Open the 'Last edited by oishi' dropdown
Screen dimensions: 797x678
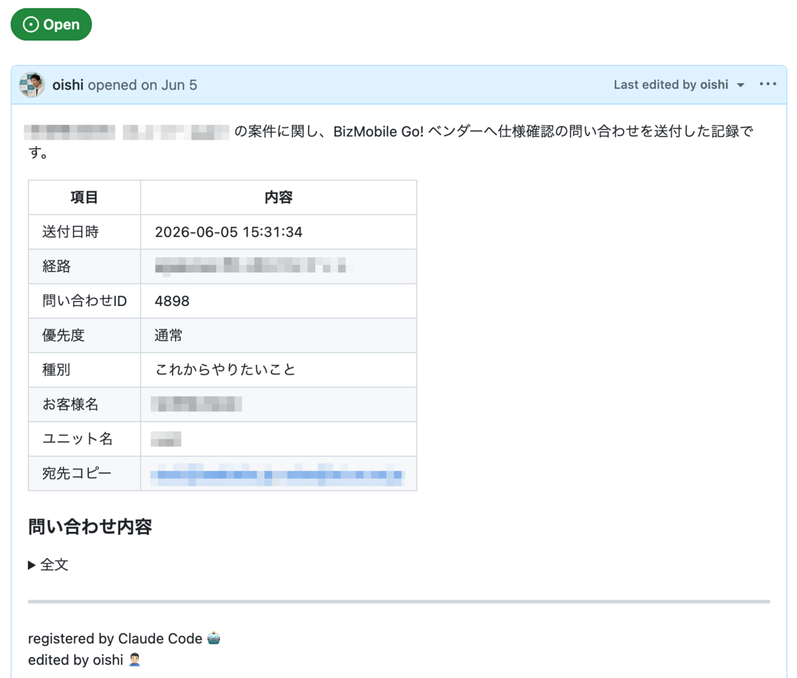pos(679,85)
